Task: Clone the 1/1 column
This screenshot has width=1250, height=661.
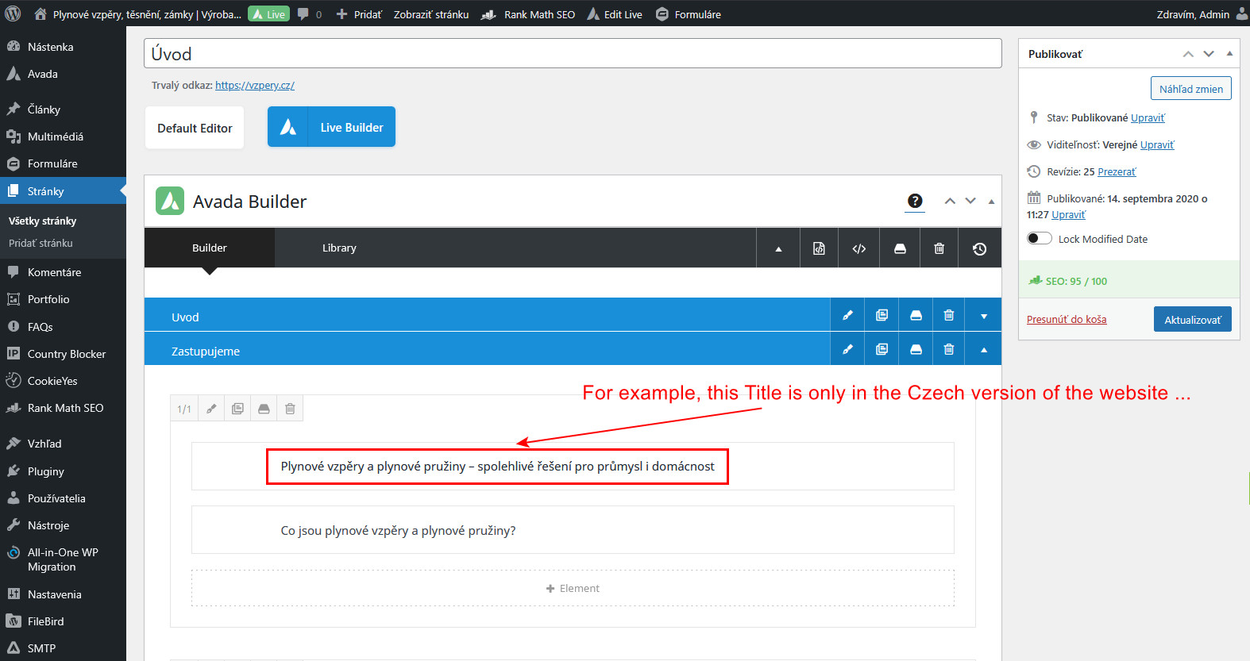Action: [x=237, y=409]
